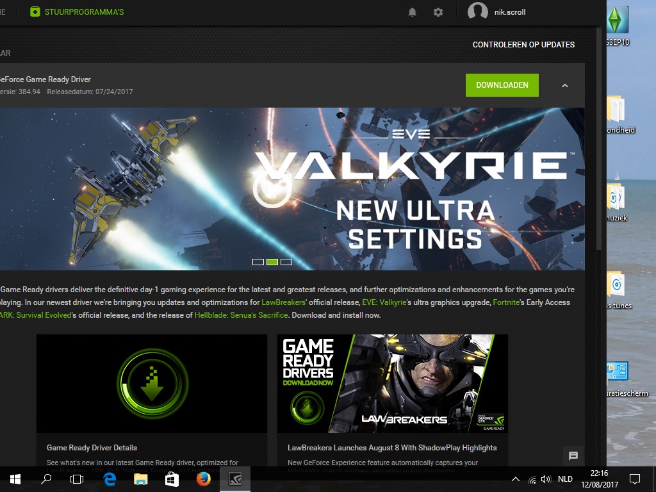Open the Hellblade: Senua's Sacrifice link
Viewport: 656px width, 492px height.
click(x=241, y=315)
